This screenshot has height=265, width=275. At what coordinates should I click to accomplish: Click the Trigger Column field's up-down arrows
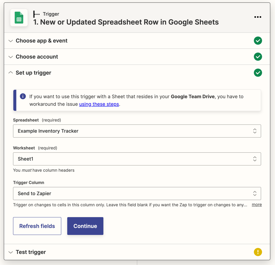coord(255,193)
